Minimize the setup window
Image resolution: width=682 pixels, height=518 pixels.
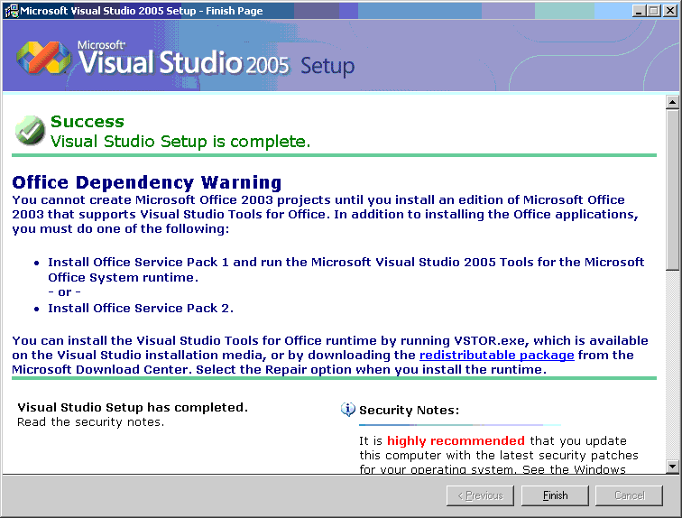click(x=639, y=11)
